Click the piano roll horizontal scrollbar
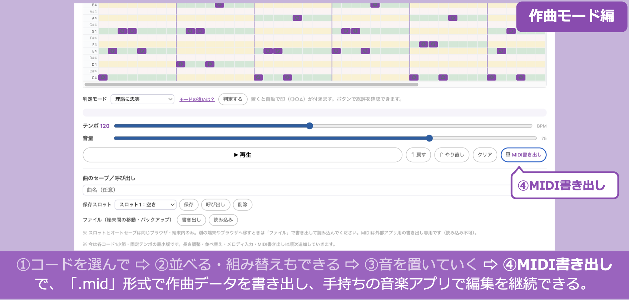 [x=251, y=85]
